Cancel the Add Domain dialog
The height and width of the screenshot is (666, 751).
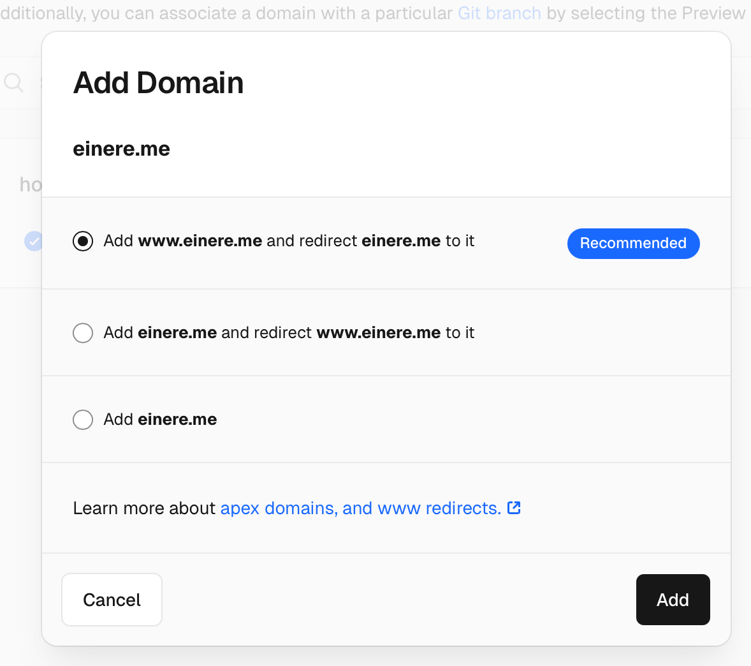click(x=112, y=600)
